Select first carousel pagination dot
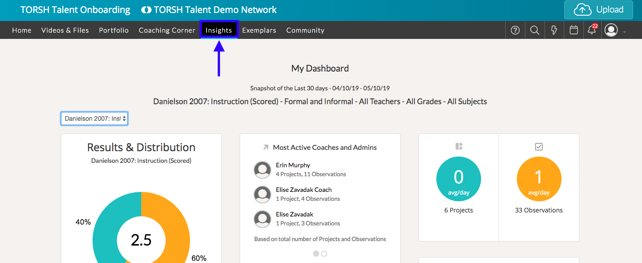Image resolution: width=642 pixels, height=263 pixels. (x=316, y=254)
